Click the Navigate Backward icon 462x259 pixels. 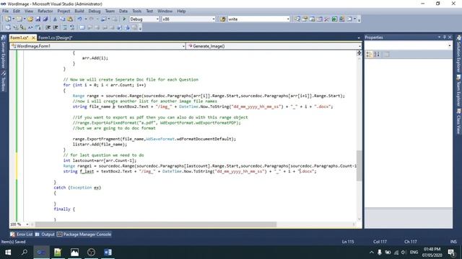pyautogui.click(x=103, y=19)
